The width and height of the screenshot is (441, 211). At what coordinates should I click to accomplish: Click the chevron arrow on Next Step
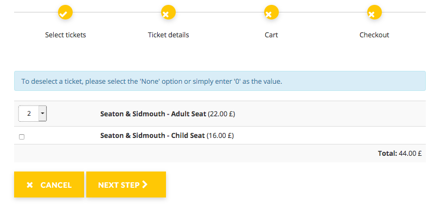coord(145,184)
